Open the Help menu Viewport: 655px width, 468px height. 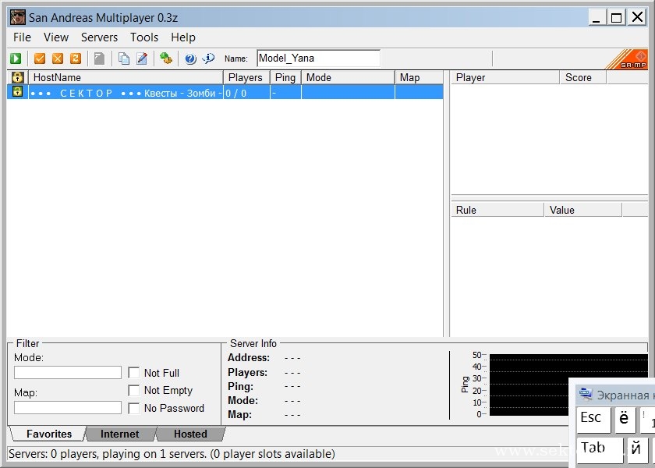(183, 37)
